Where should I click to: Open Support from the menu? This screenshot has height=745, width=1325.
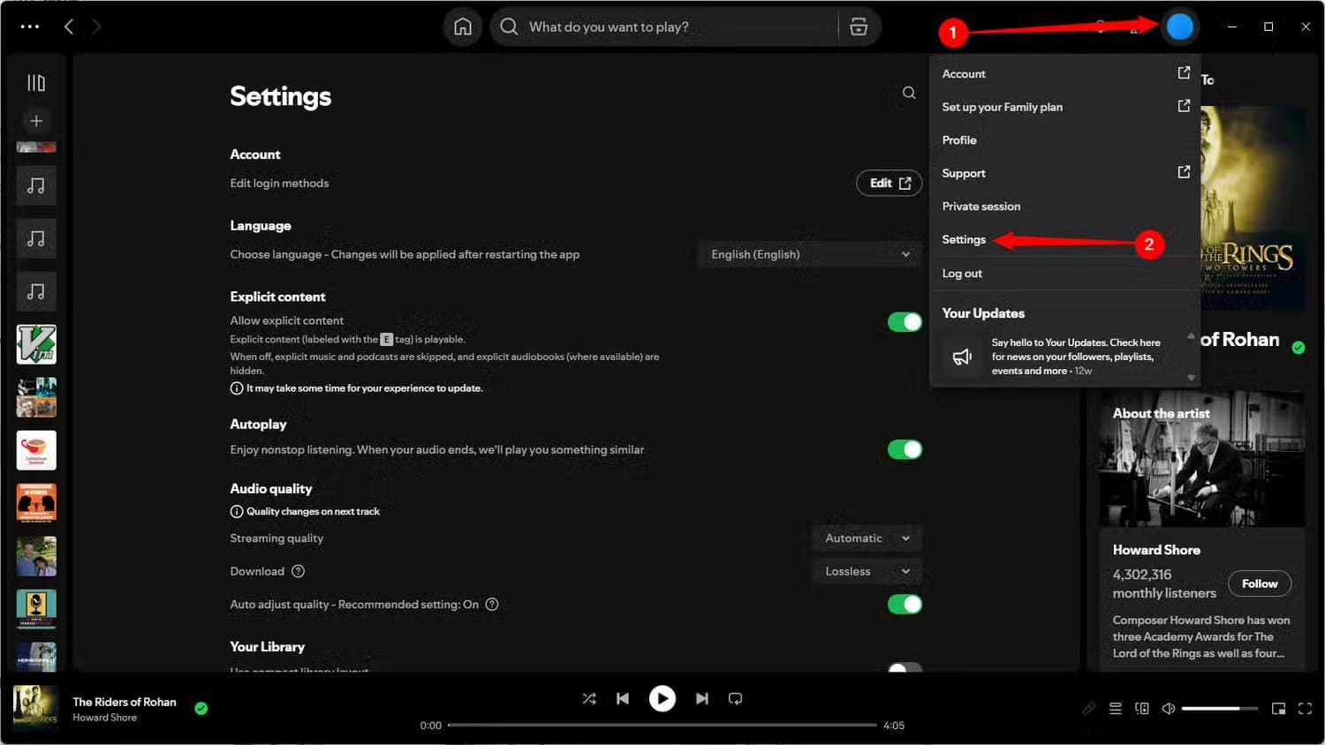(1065, 173)
